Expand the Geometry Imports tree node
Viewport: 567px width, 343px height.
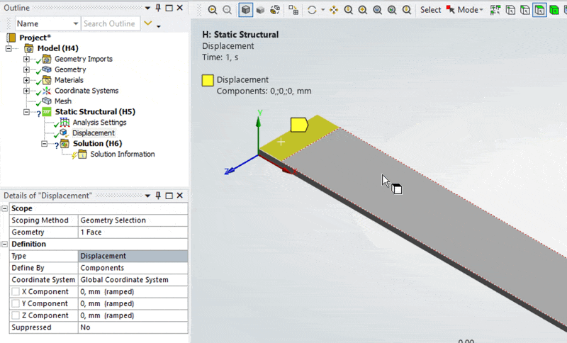(x=27, y=59)
